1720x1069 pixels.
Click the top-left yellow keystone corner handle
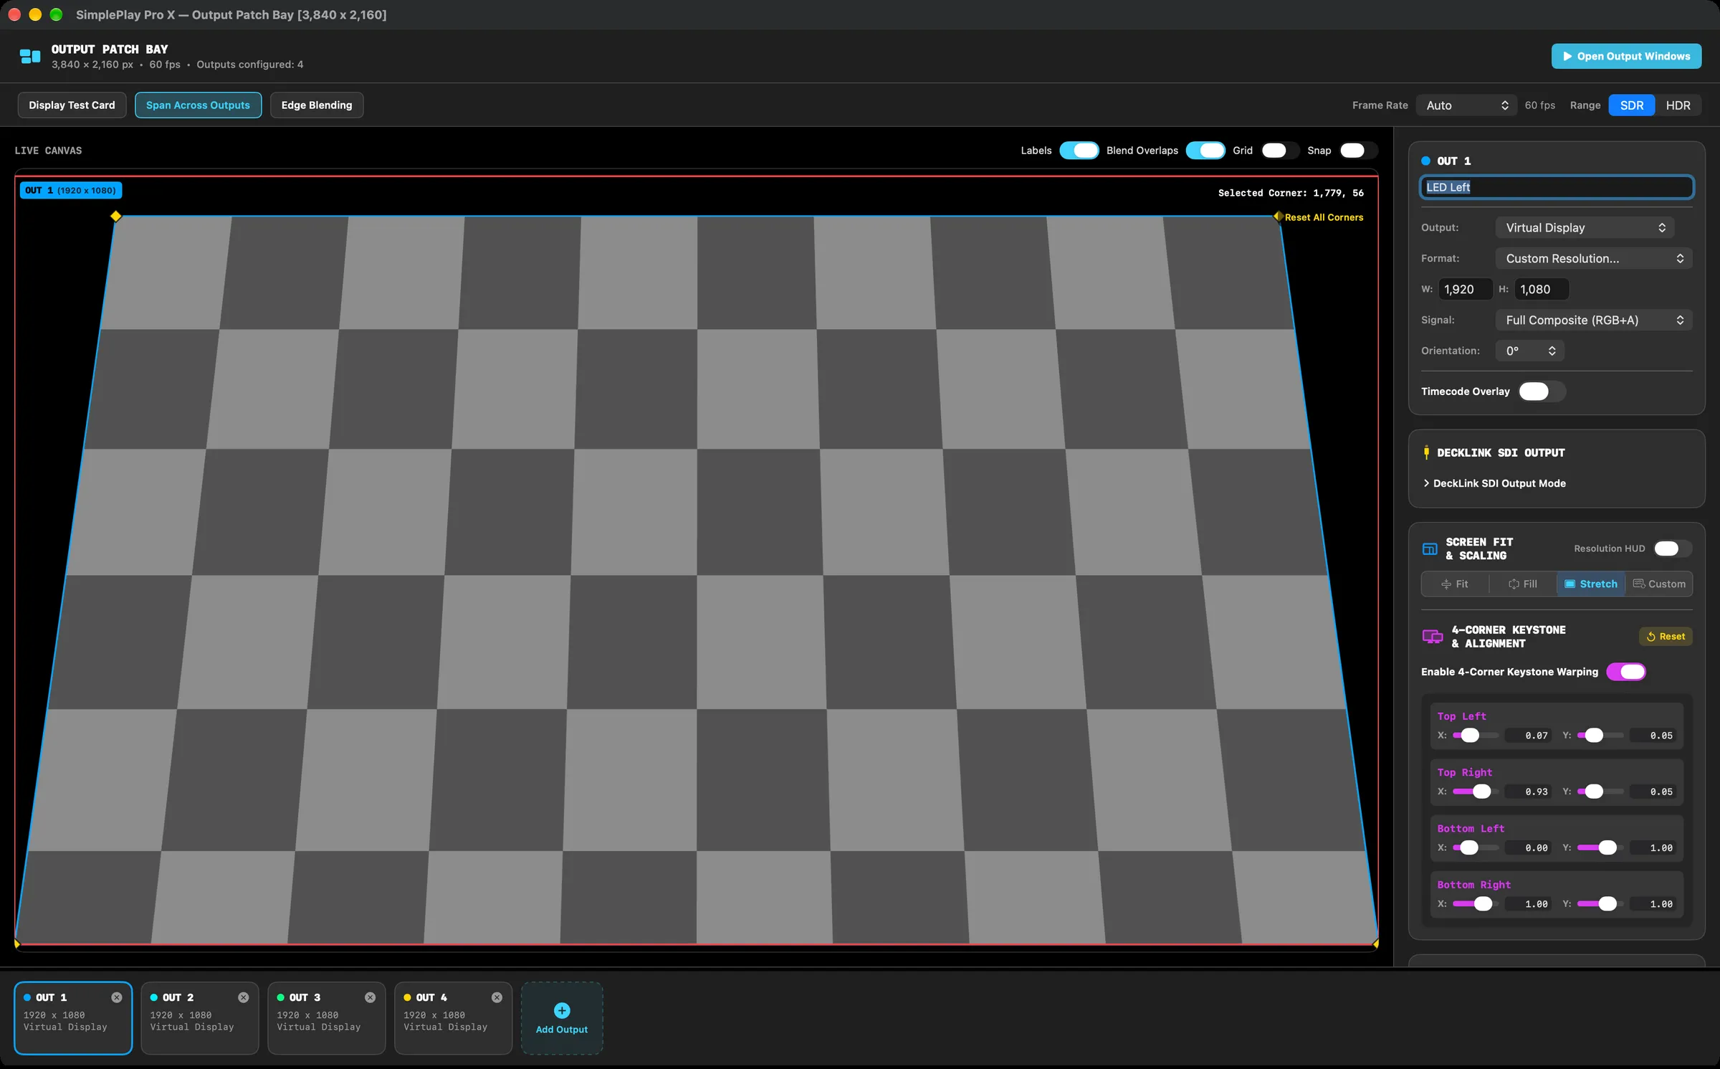pyautogui.click(x=115, y=216)
